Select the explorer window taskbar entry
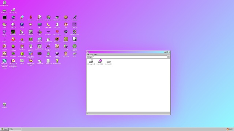Image resolution: width=234 pixels, height=131 pixels. coord(15,129)
